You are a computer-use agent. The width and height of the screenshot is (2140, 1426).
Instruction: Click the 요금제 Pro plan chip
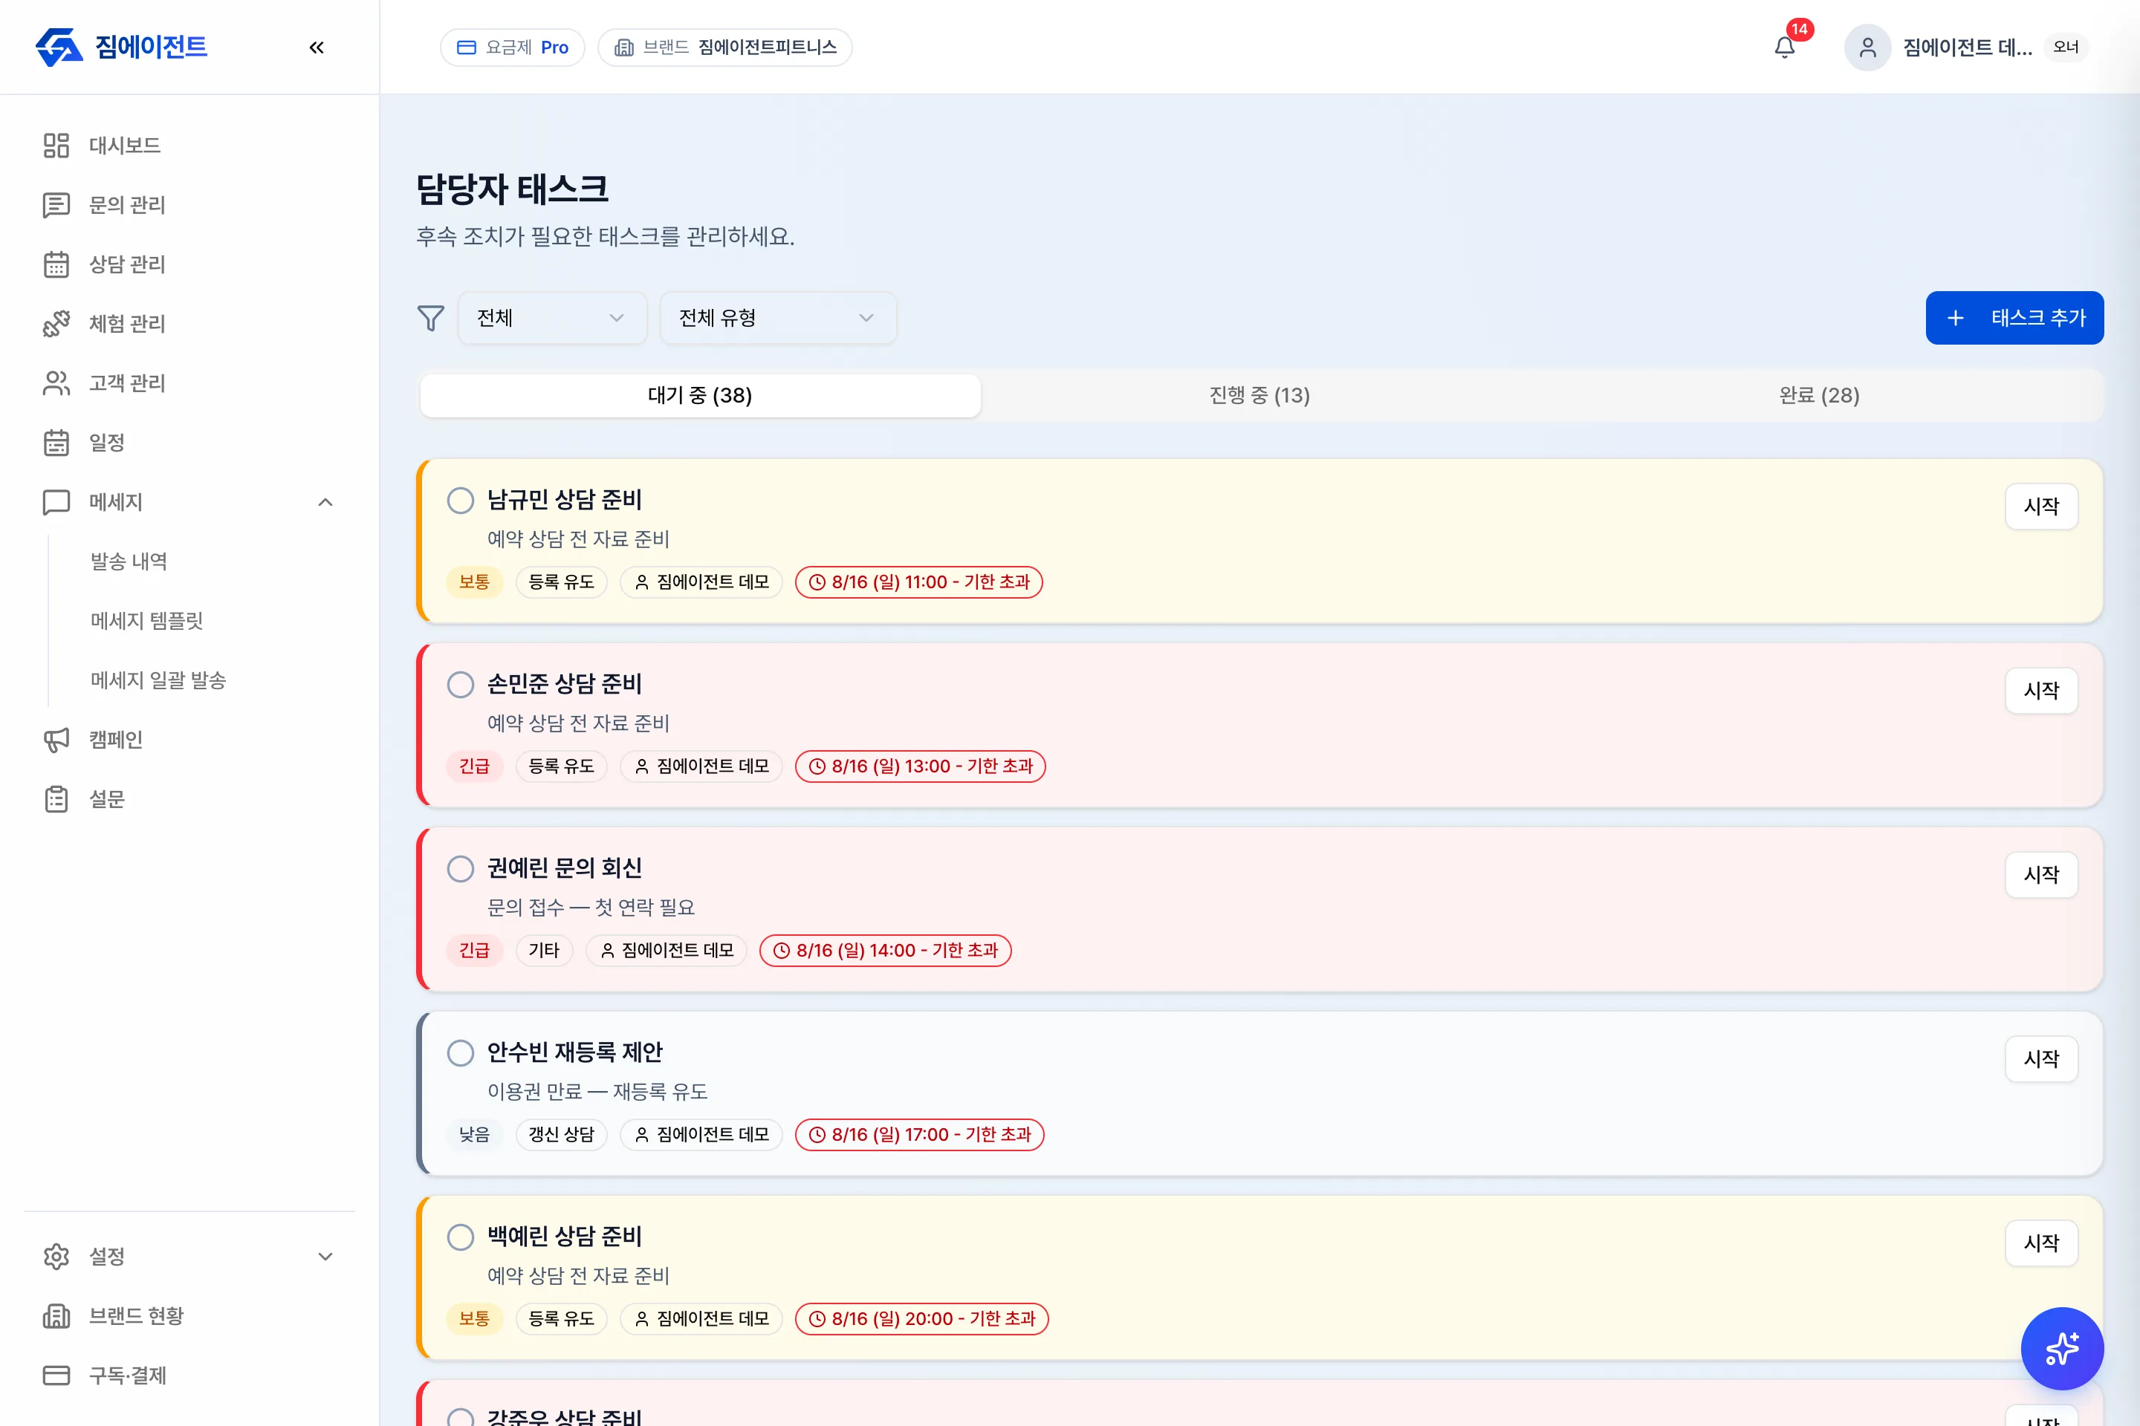coord(512,48)
